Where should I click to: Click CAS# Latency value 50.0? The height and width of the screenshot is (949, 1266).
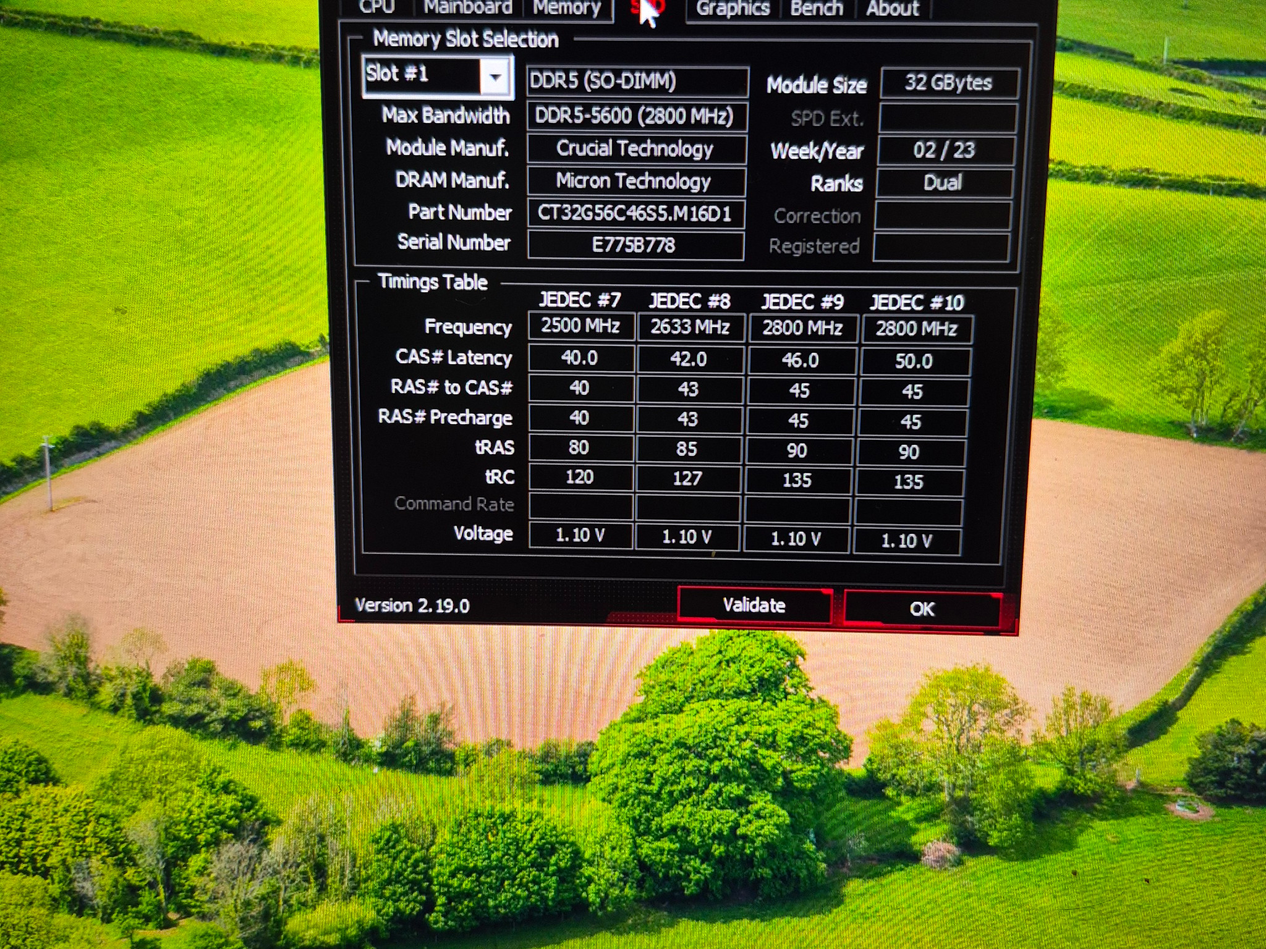(x=915, y=361)
